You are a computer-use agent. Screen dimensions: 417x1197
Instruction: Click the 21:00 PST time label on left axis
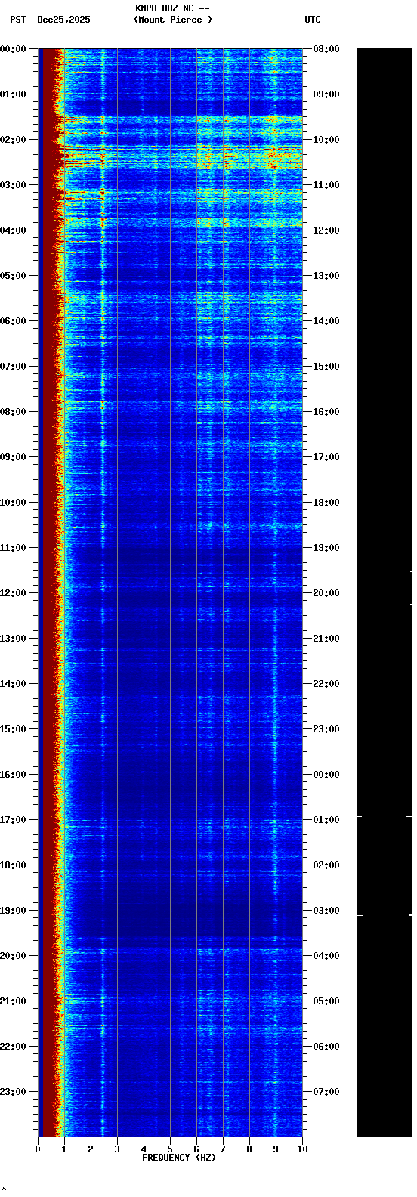pos(13,1001)
